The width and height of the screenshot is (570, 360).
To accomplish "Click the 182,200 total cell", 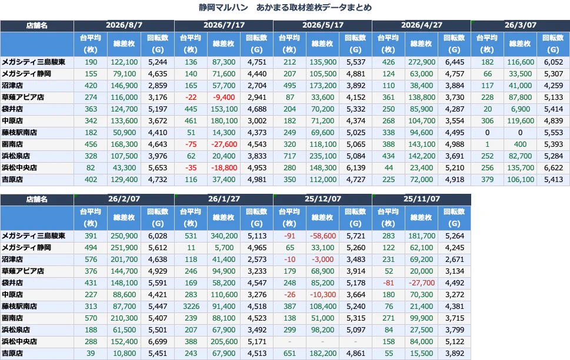I will pos(323,354).
